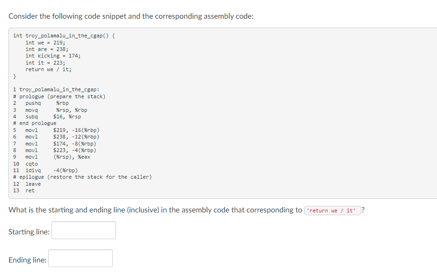437x277 pixels.
Task: Click the '# epilogue' comment line
Action: 82,177
